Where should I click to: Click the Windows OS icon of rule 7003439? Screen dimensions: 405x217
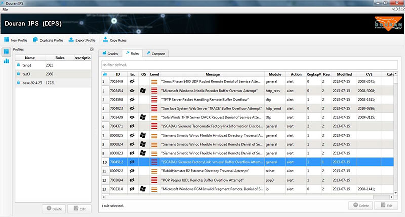[x=143, y=117]
